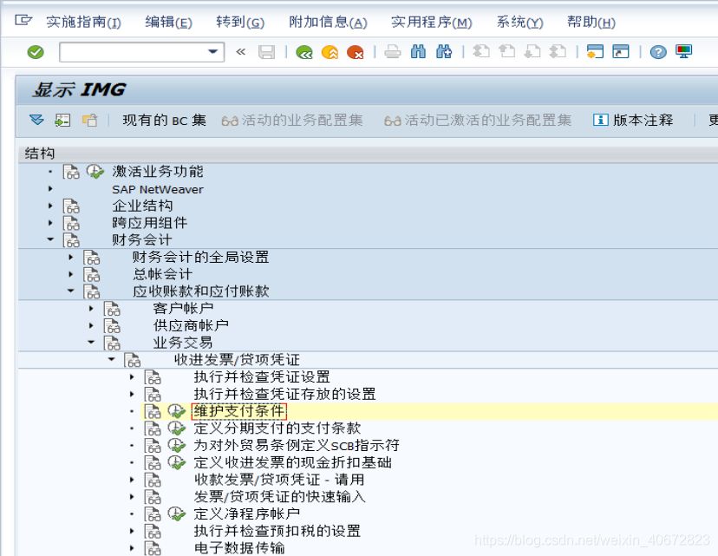Click the green checkmark Enter icon

(x=36, y=52)
